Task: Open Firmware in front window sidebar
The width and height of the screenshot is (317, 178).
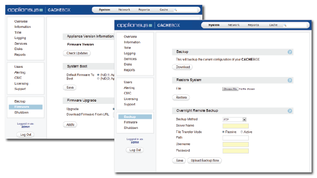Action: coord(131,122)
